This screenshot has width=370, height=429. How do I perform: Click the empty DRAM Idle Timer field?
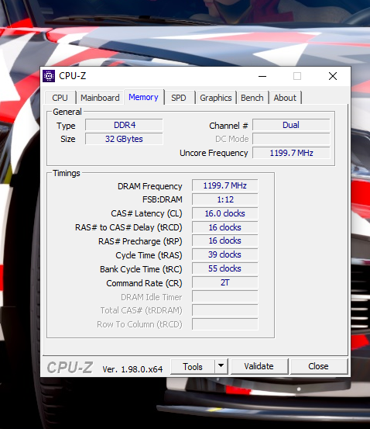[x=224, y=296]
